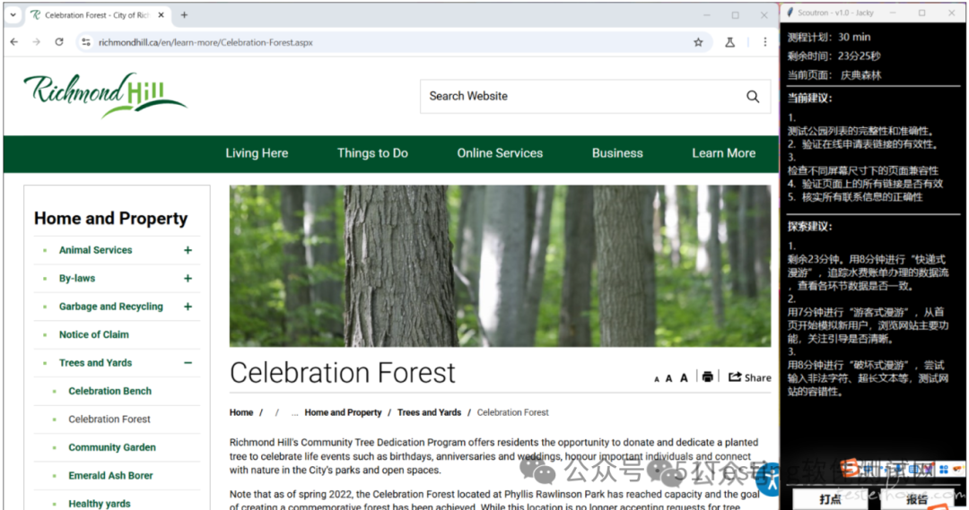Open the Notice of Claim link
Image resolution: width=969 pixels, height=510 pixels.
tap(94, 334)
